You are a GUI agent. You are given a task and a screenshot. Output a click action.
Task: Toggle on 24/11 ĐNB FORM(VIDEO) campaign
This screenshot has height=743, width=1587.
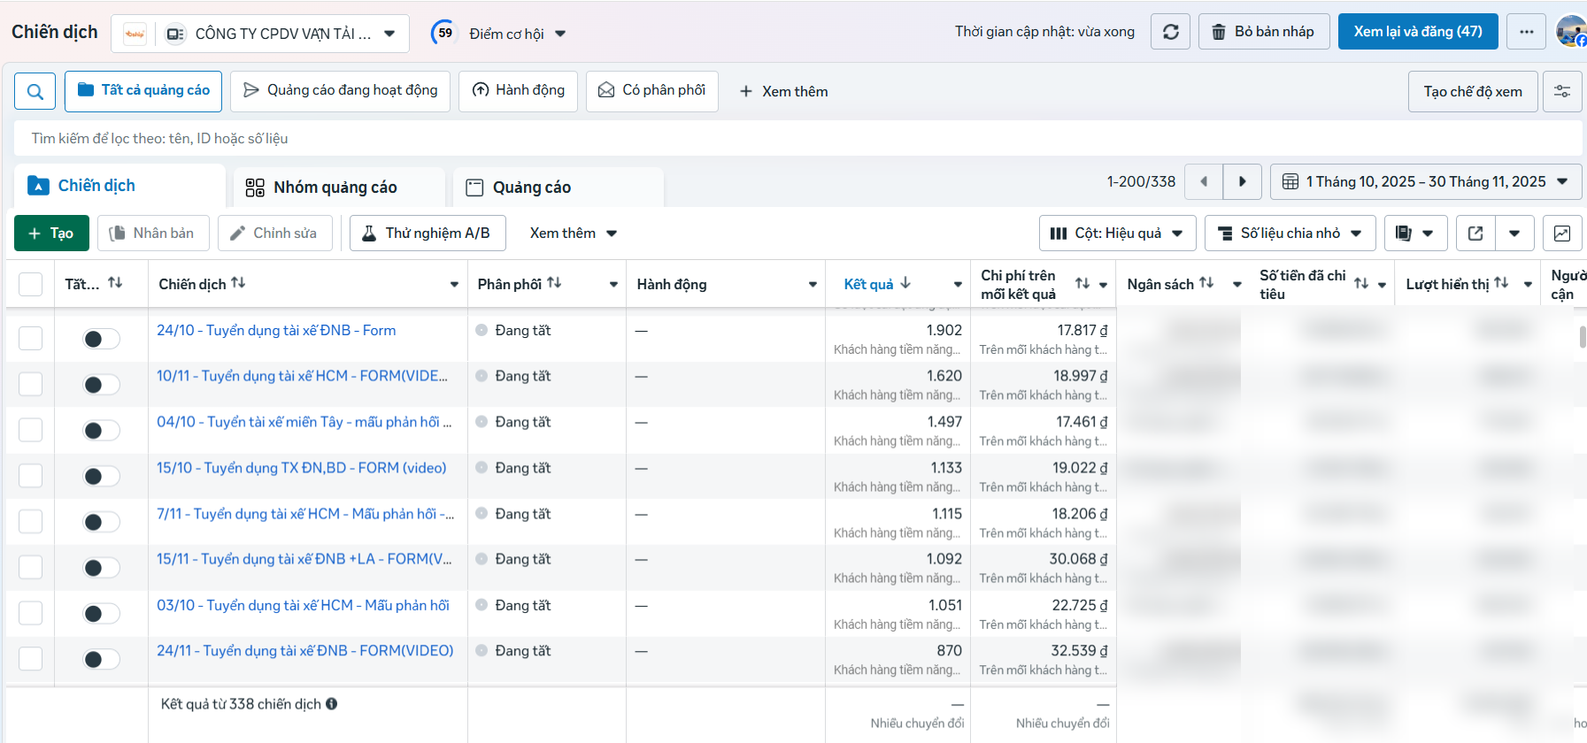[101, 660]
